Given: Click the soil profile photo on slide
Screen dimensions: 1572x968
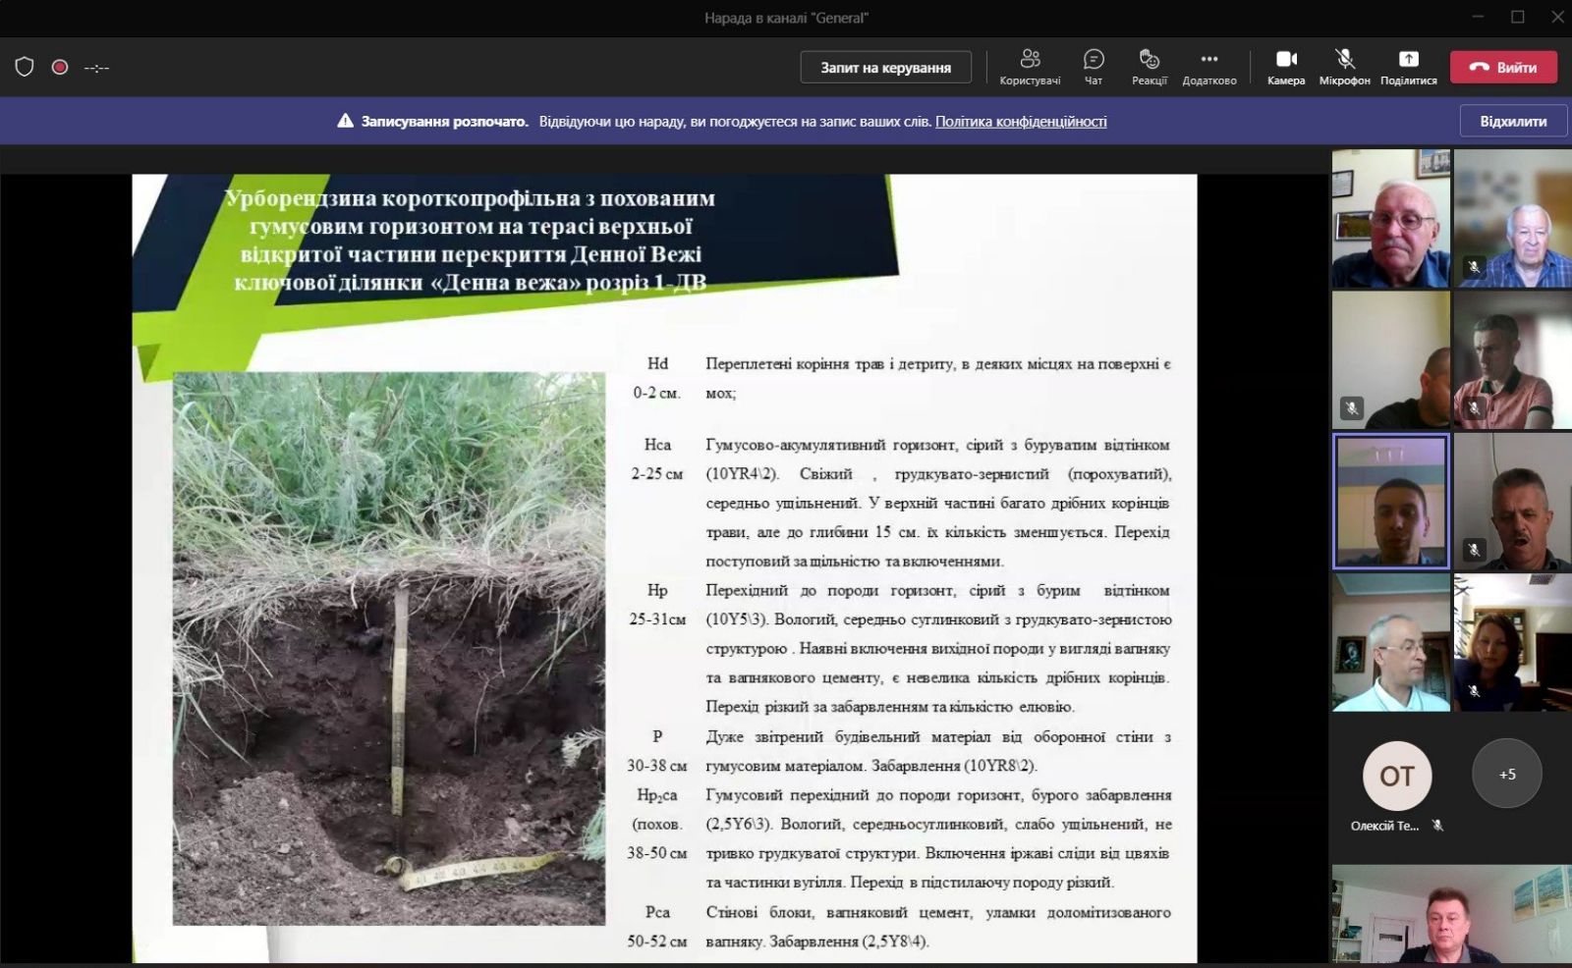Looking at the screenshot, I should 389,648.
